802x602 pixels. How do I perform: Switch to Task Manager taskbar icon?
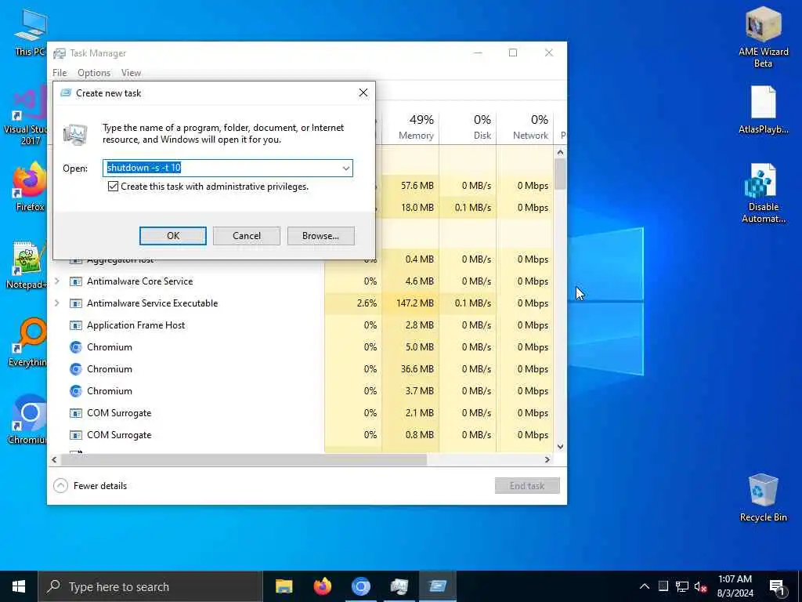[x=399, y=586]
